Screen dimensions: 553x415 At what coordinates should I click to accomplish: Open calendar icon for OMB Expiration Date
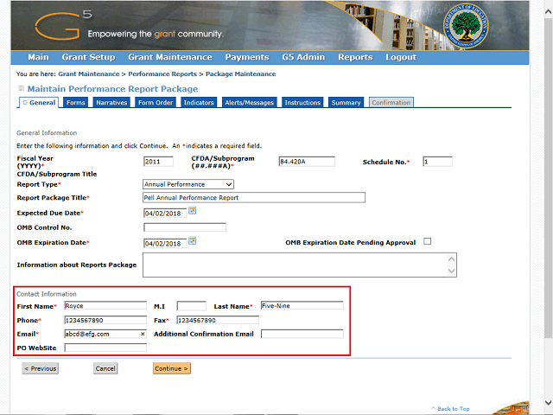[192, 241]
